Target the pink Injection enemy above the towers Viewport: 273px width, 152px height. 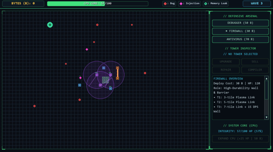point(87,50)
